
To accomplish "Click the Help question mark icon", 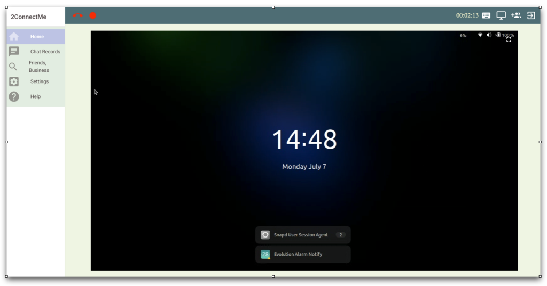I will (x=14, y=96).
